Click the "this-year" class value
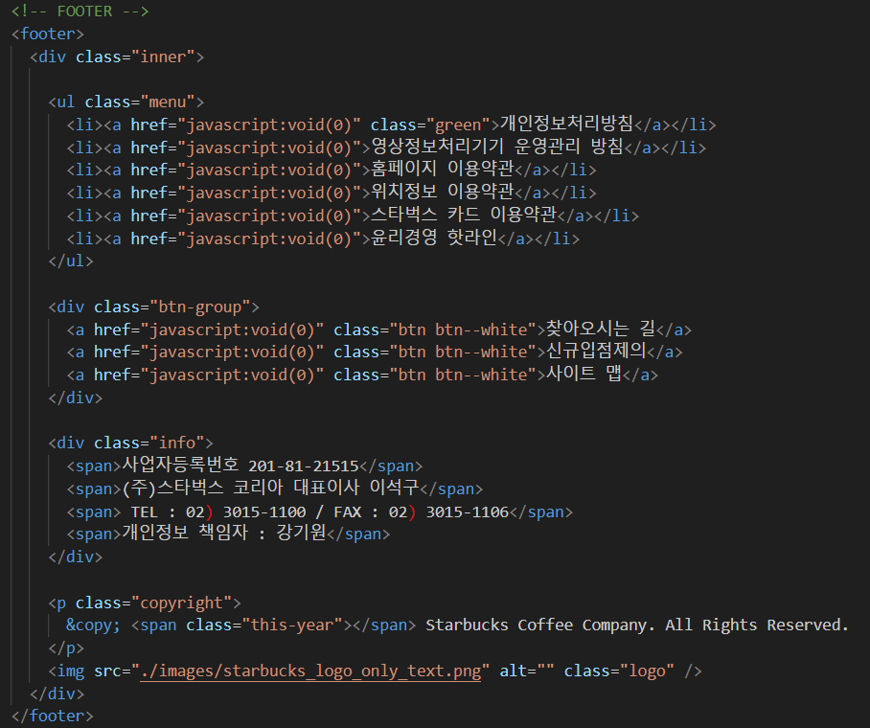This screenshot has width=870, height=728. point(292,626)
